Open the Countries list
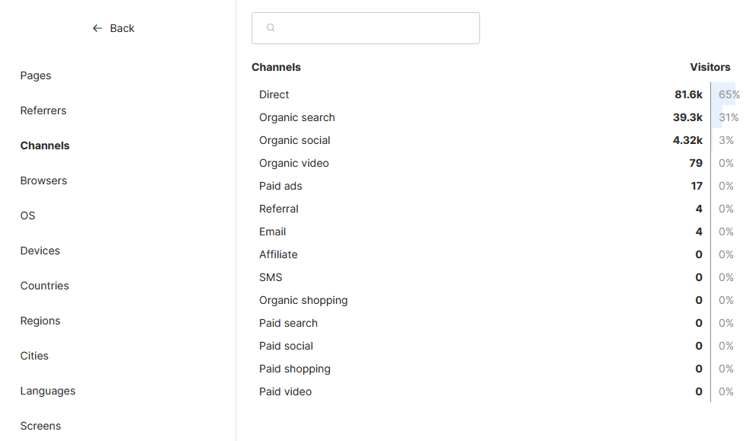 pyautogui.click(x=45, y=286)
